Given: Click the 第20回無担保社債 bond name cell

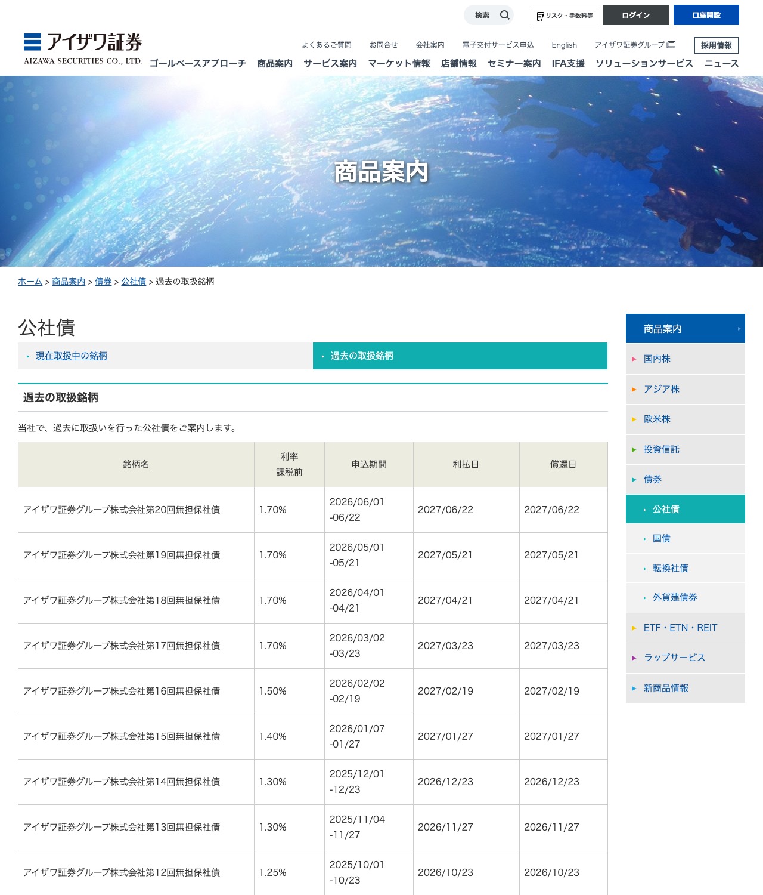Looking at the screenshot, I should [x=137, y=510].
